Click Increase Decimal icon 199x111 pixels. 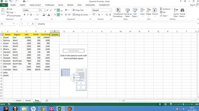click(107, 14)
